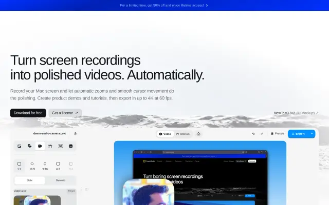Screen dimensions: 329x205
Task: Delete recording with the trash icon
Action: point(76,134)
